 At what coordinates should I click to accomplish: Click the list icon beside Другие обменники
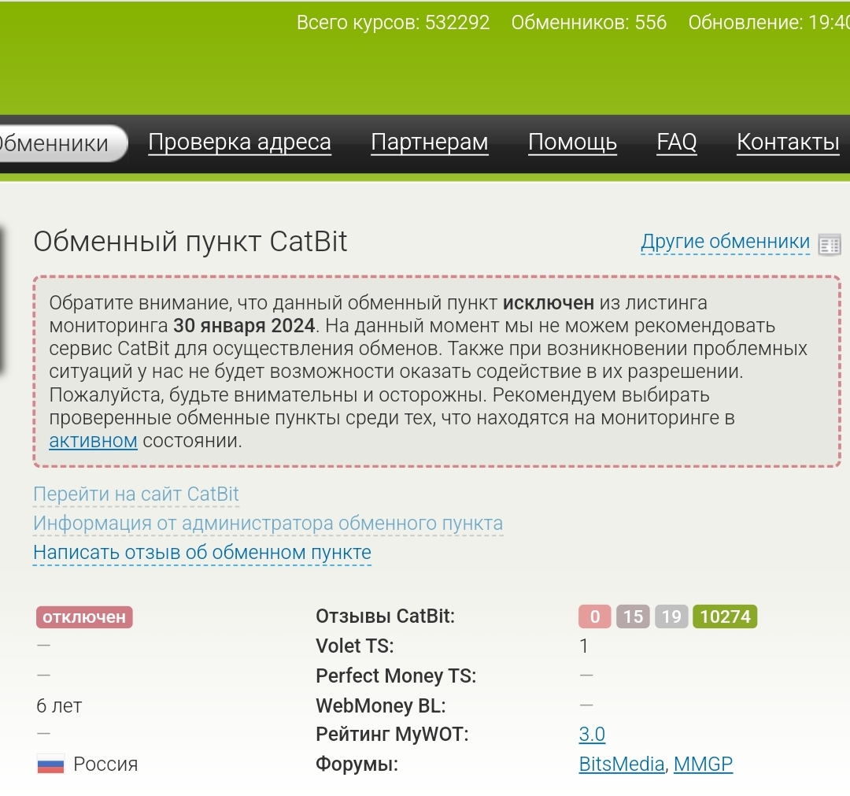point(830,245)
